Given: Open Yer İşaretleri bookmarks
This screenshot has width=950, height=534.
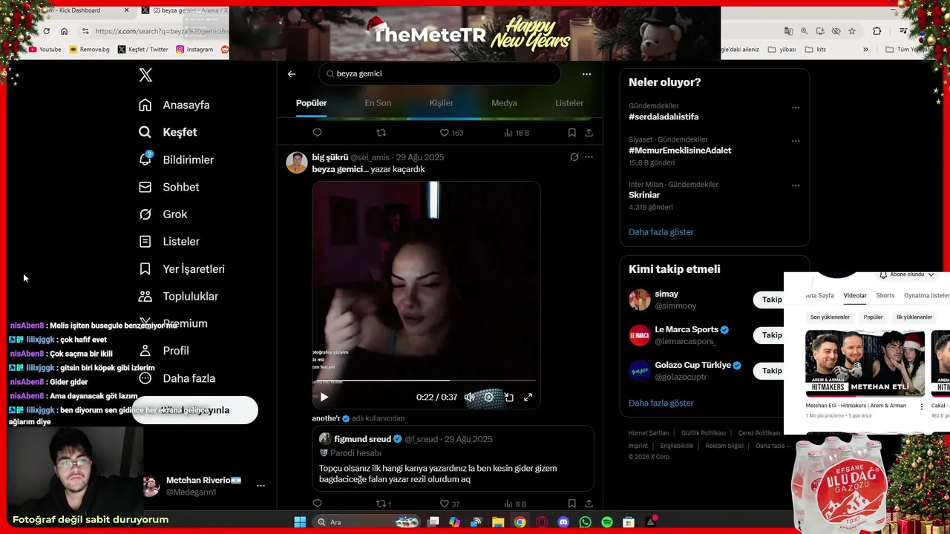Looking at the screenshot, I should pyautogui.click(x=182, y=268).
